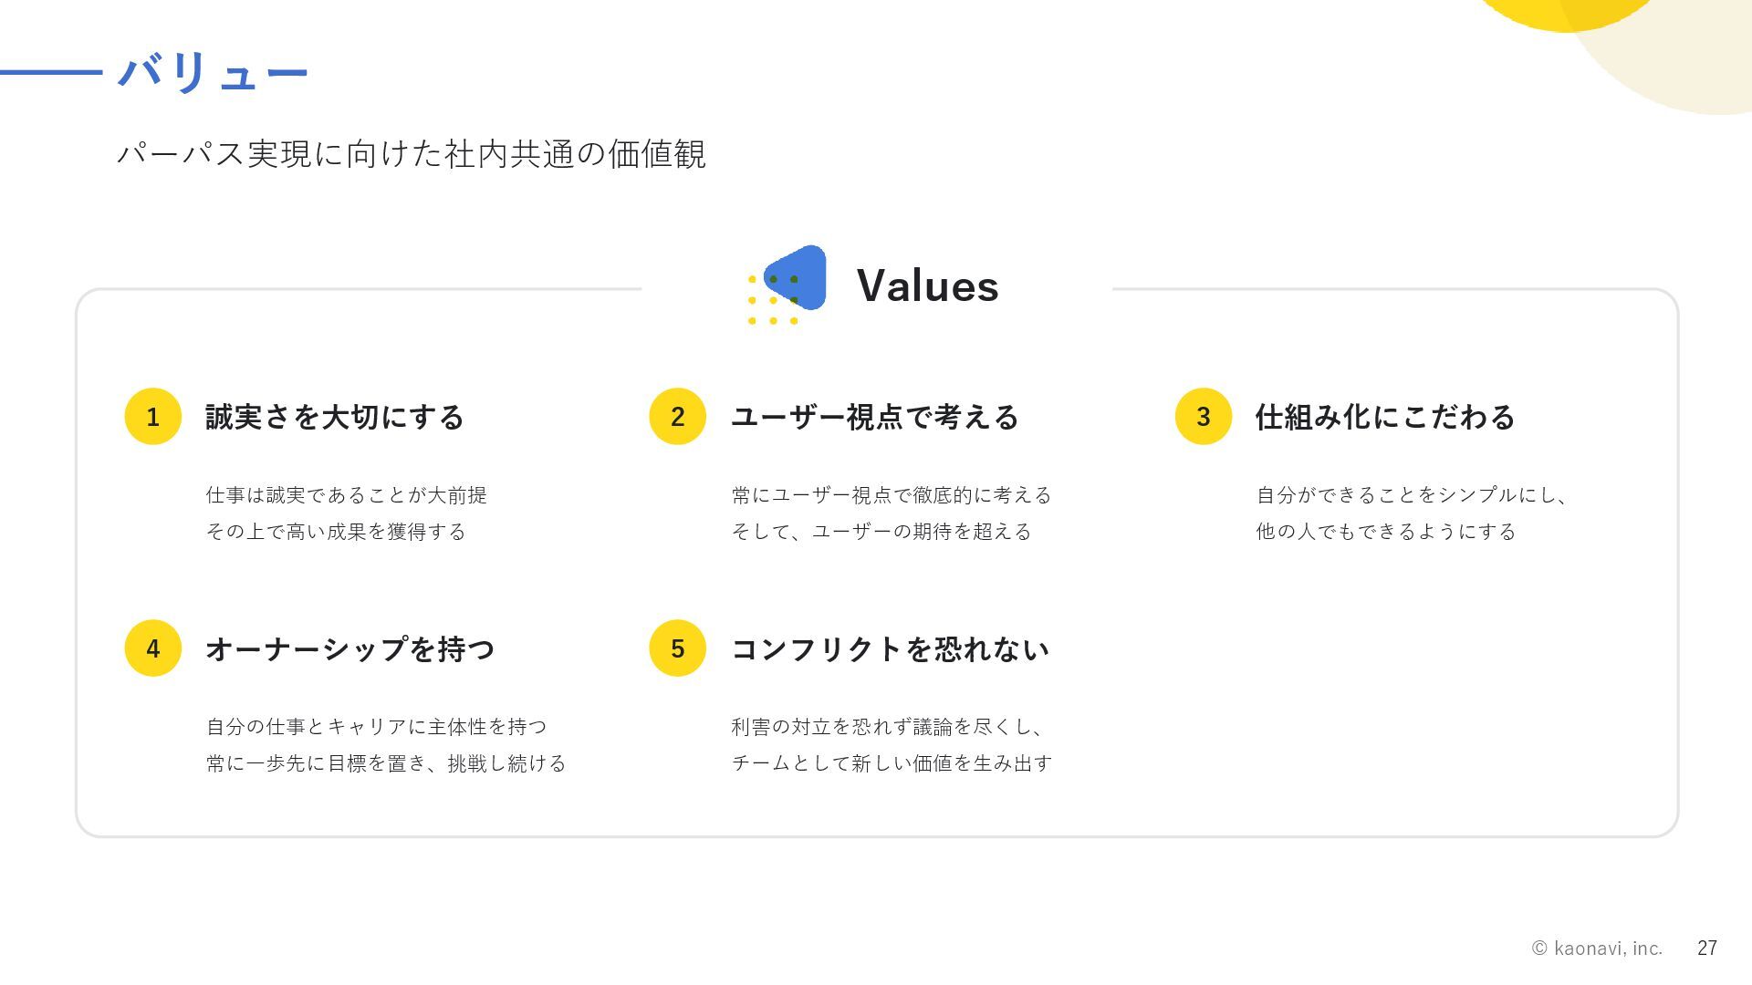Click description 仕事は誠実であることが大前提

tap(347, 495)
